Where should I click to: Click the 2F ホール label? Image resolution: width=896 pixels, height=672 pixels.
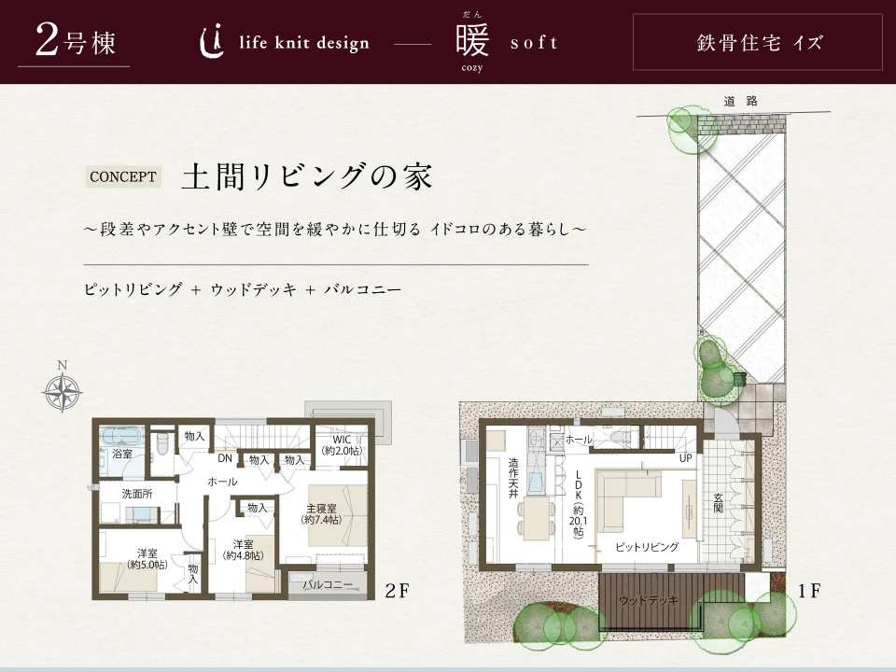222,482
